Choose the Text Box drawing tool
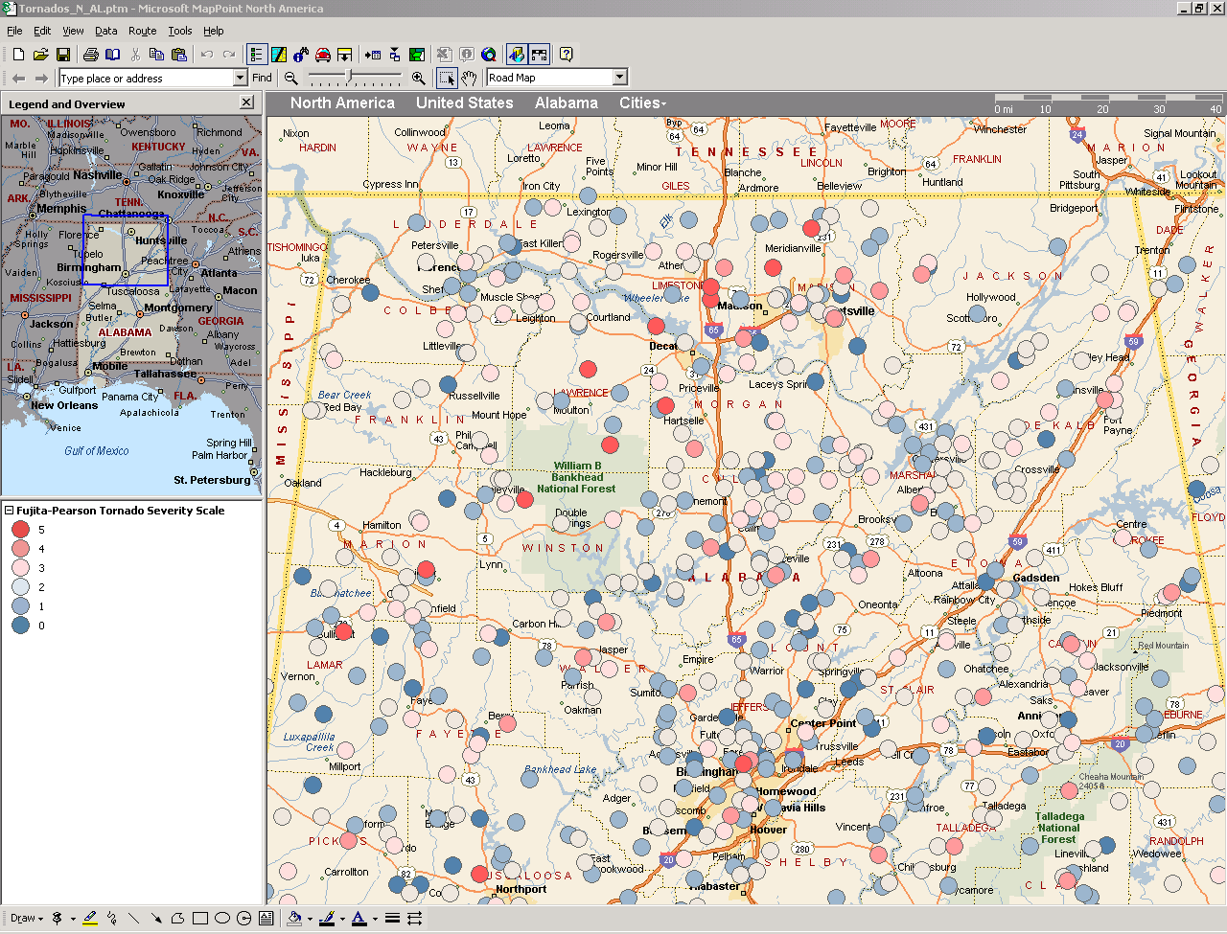This screenshot has width=1227, height=934. click(x=266, y=918)
